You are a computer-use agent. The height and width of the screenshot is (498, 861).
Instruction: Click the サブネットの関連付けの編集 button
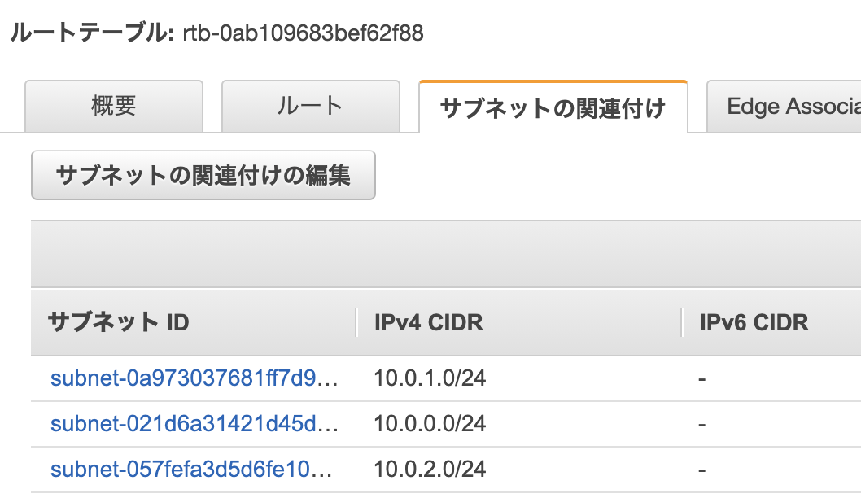click(x=203, y=175)
